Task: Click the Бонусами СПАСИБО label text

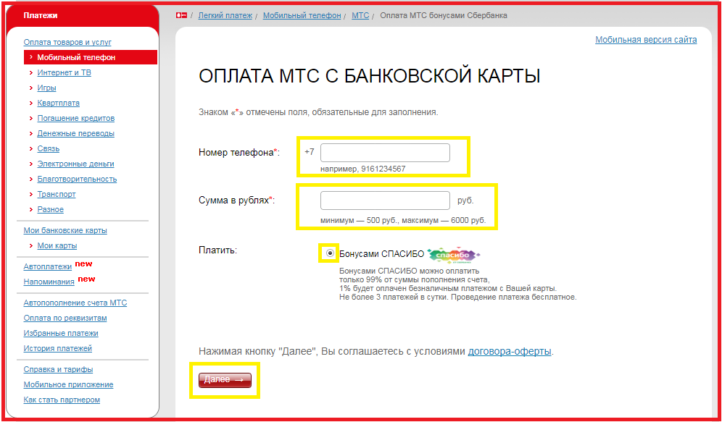Action: pyautogui.click(x=382, y=254)
